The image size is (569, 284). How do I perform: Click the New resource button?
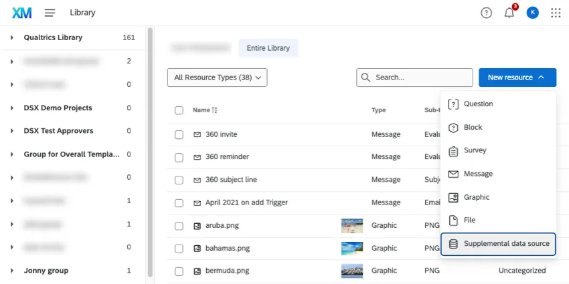517,78
